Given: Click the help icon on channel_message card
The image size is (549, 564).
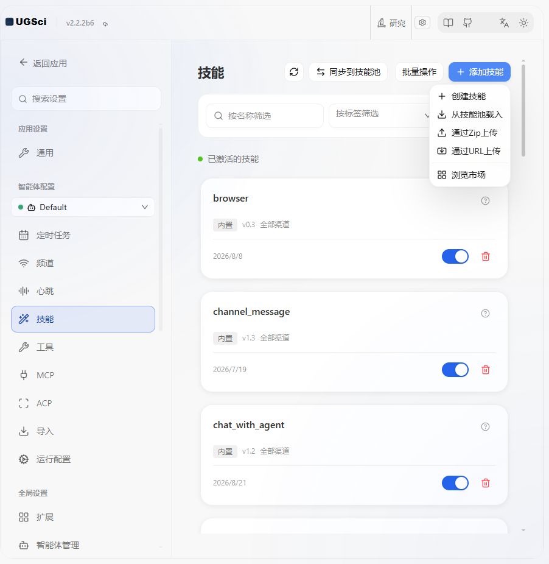Looking at the screenshot, I should coord(485,313).
